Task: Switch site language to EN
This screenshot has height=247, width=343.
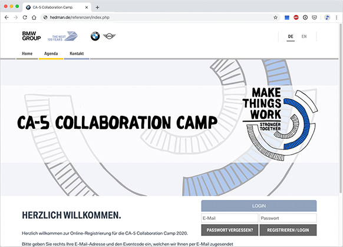Action: (304, 36)
